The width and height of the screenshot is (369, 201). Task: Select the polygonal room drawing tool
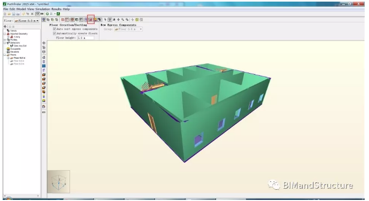44,57
